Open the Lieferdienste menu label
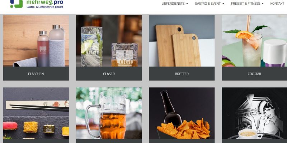 (x=173, y=4)
